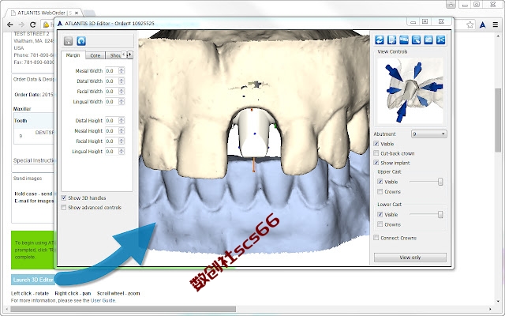
Task: Enable the Cut-back crown checkbox
Action: (x=376, y=153)
